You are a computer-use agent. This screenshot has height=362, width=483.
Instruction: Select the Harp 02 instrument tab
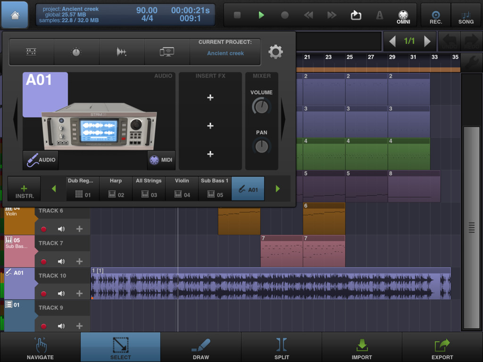coord(116,189)
